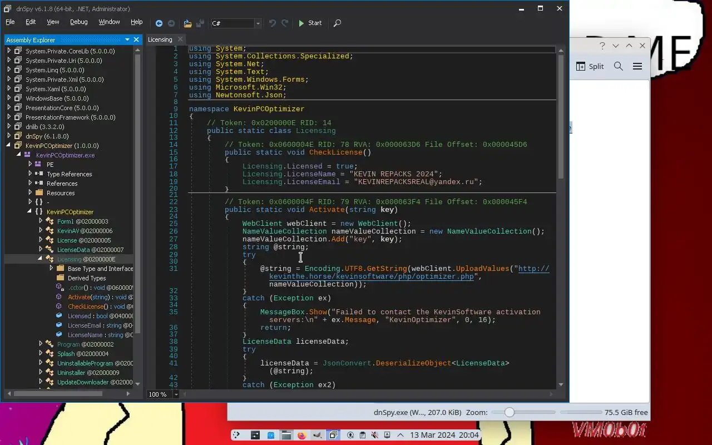
Task: Select the .cctor() constructor node
Action: pos(100,288)
